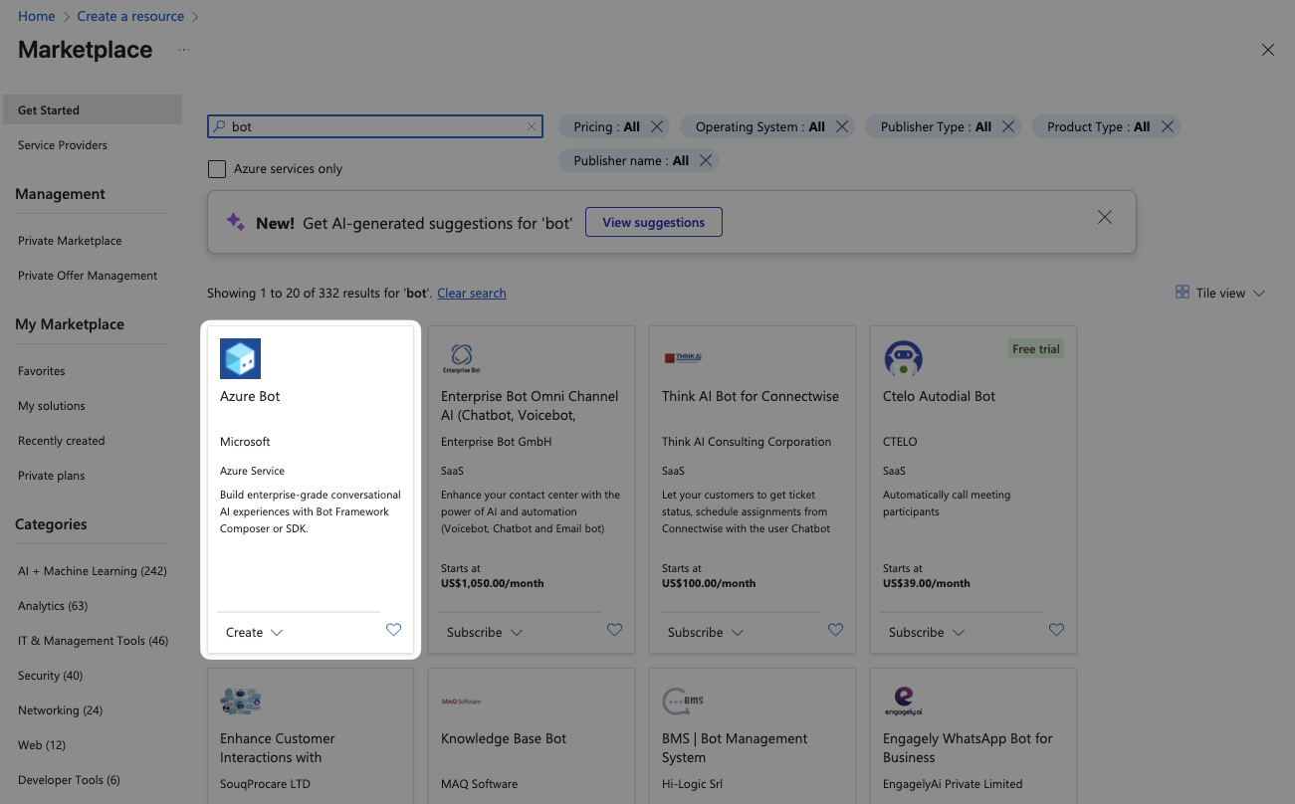Viewport: 1295px width, 804px height.
Task: Click the Azure Bot cube logo
Action: click(240, 358)
